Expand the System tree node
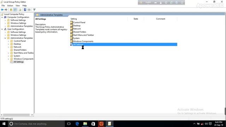The width and height of the screenshot is (226, 127). click(x=8, y=56)
